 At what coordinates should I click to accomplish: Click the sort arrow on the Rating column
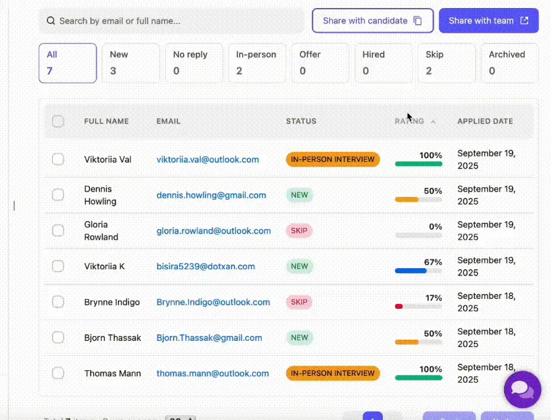[x=432, y=122]
